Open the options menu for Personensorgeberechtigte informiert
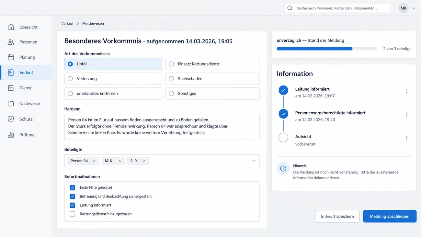Image resolution: width=421 pixels, height=237 pixels. (407, 115)
